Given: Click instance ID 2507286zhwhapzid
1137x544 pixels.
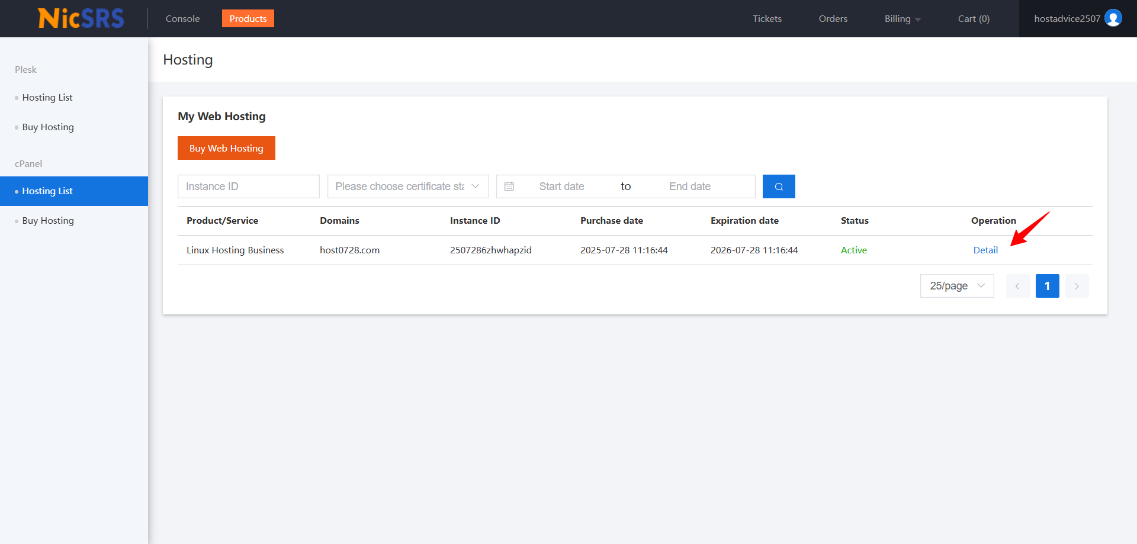Looking at the screenshot, I should pos(491,250).
